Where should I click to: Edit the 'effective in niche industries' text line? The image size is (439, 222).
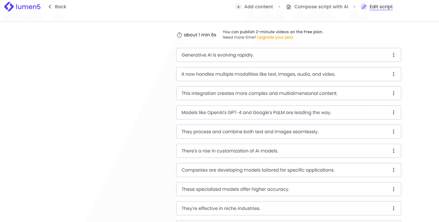point(221,208)
